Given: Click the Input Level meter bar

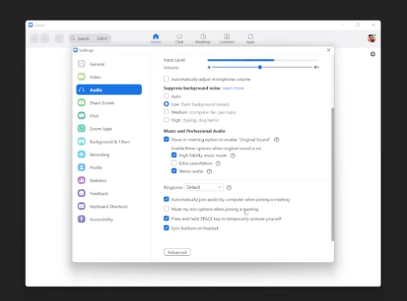Looking at the screenshot, I should click(263, 60).
